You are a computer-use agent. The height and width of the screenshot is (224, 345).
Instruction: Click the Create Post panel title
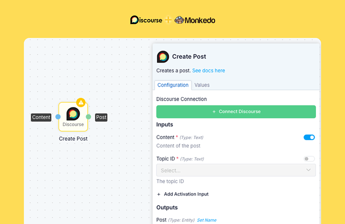coord(189,56)
